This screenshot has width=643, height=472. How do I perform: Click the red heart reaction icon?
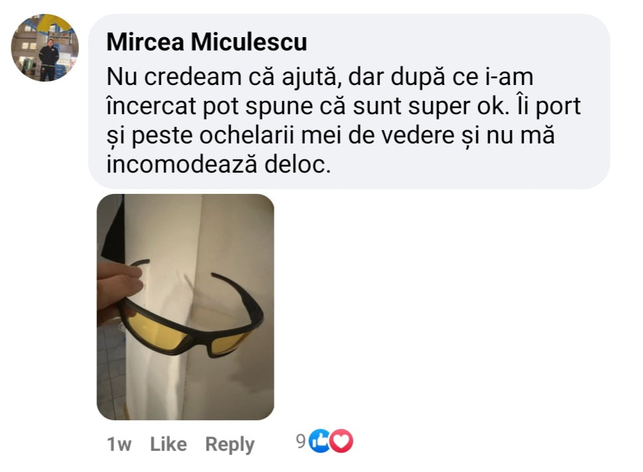pos(341,441)
